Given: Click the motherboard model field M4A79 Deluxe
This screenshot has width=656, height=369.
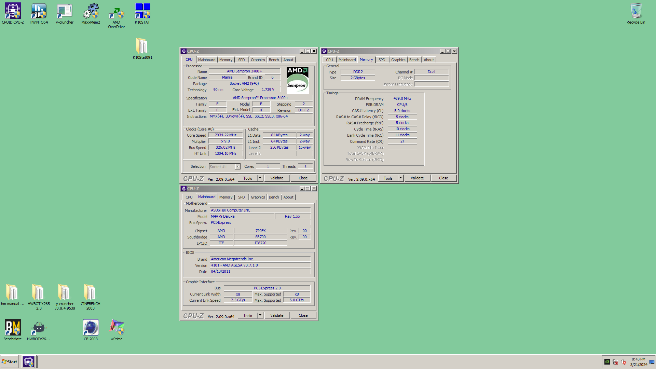Looking at the screenshot, I should click(x=242, y=216).
